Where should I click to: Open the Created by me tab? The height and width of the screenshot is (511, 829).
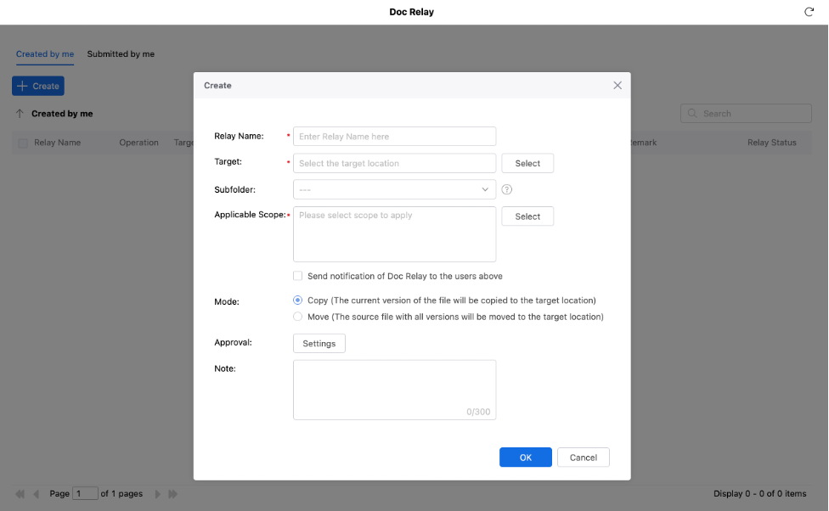(x=45, y=54)
